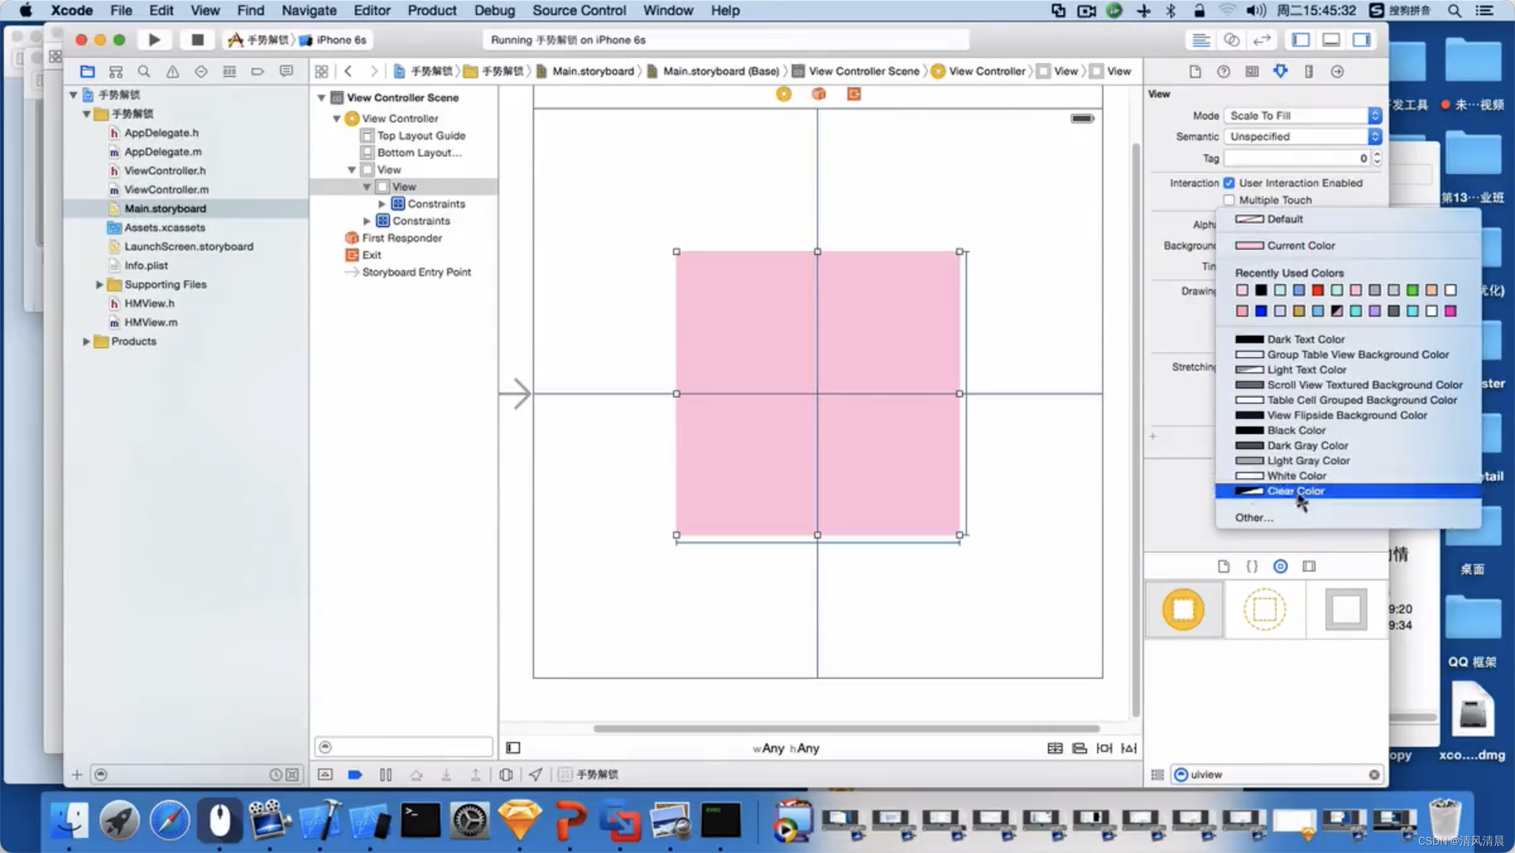Expand the Constraints group under the inner View
The image size is (1515, 853).
(x=381, y=204)
